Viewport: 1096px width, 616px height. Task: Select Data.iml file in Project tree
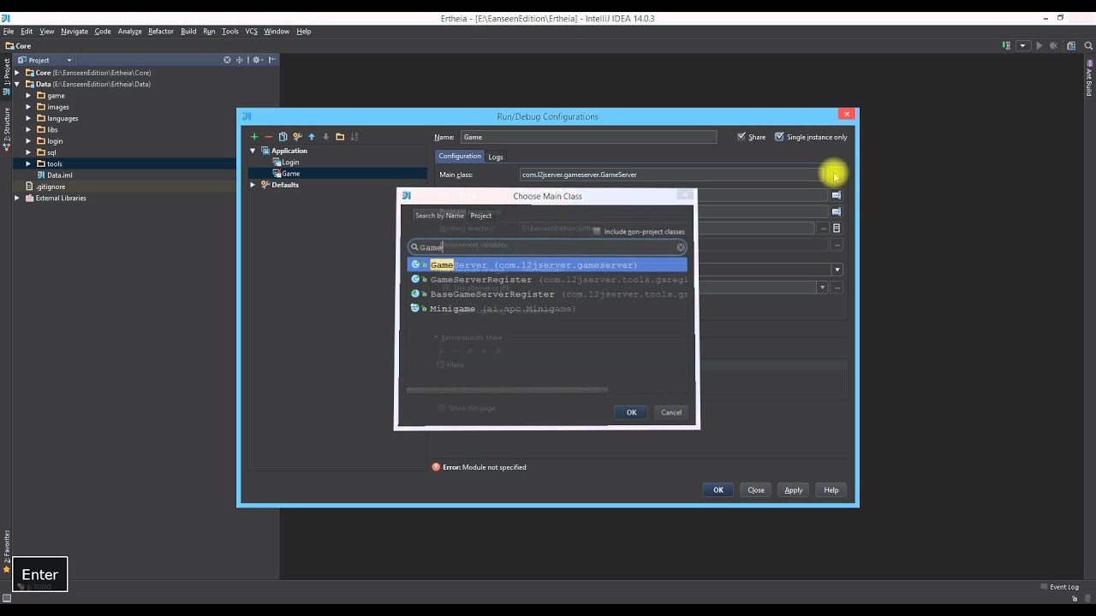coord(59,175)
